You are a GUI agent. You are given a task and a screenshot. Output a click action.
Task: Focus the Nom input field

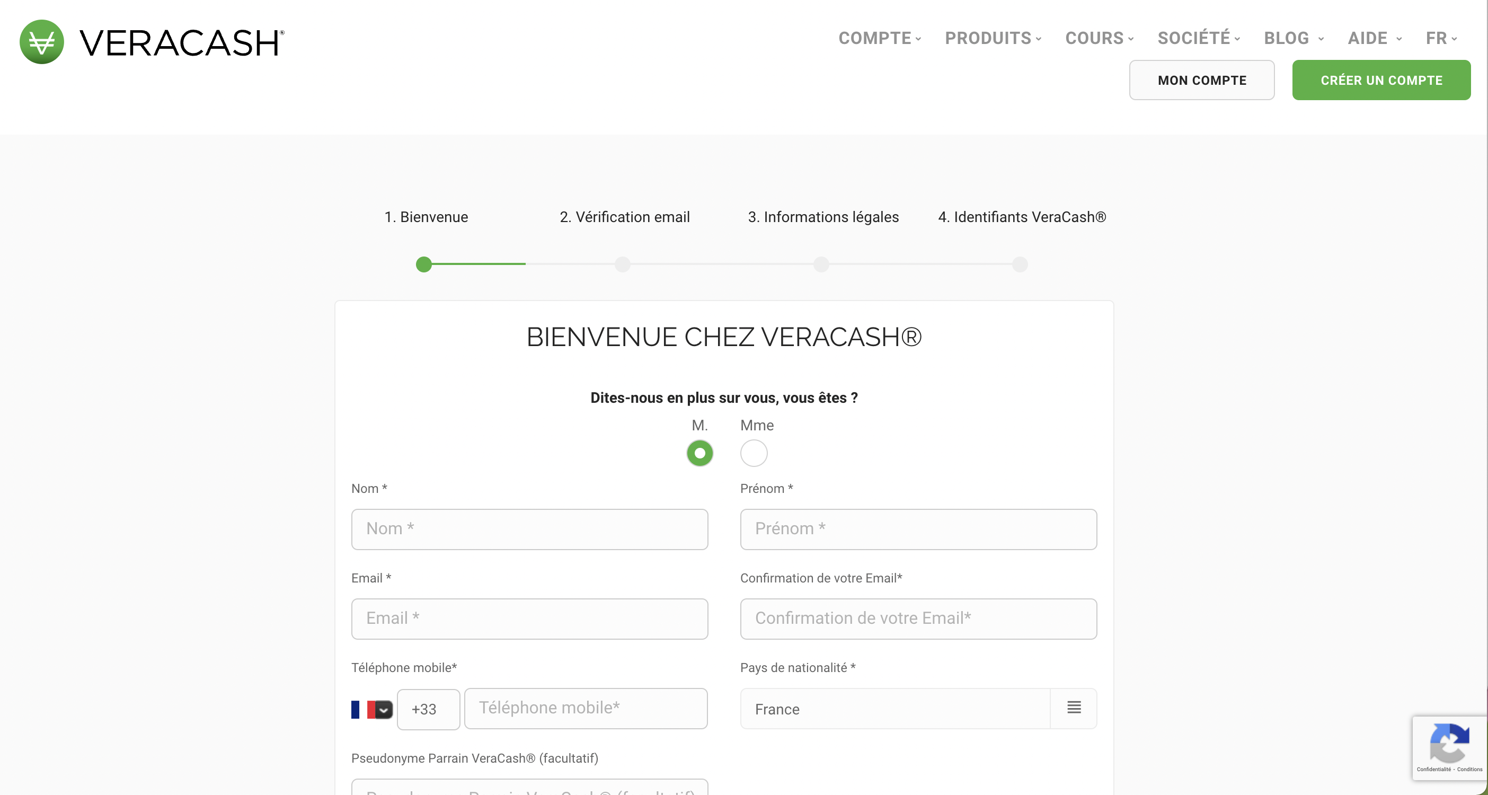529,529
